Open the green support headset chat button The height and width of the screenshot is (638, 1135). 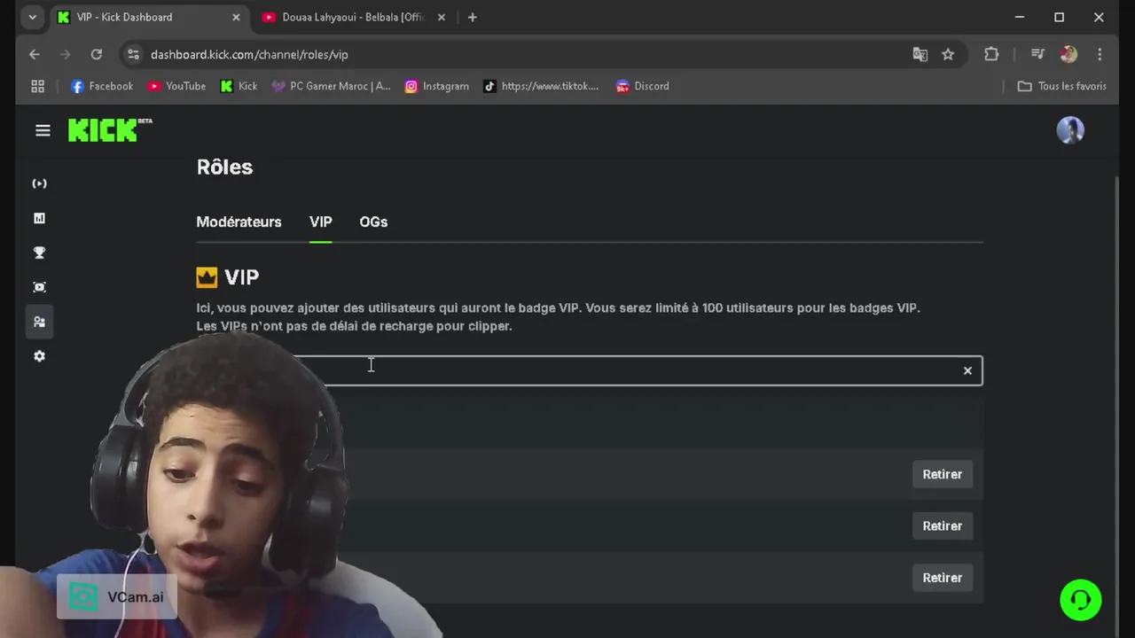(1080, 600)
